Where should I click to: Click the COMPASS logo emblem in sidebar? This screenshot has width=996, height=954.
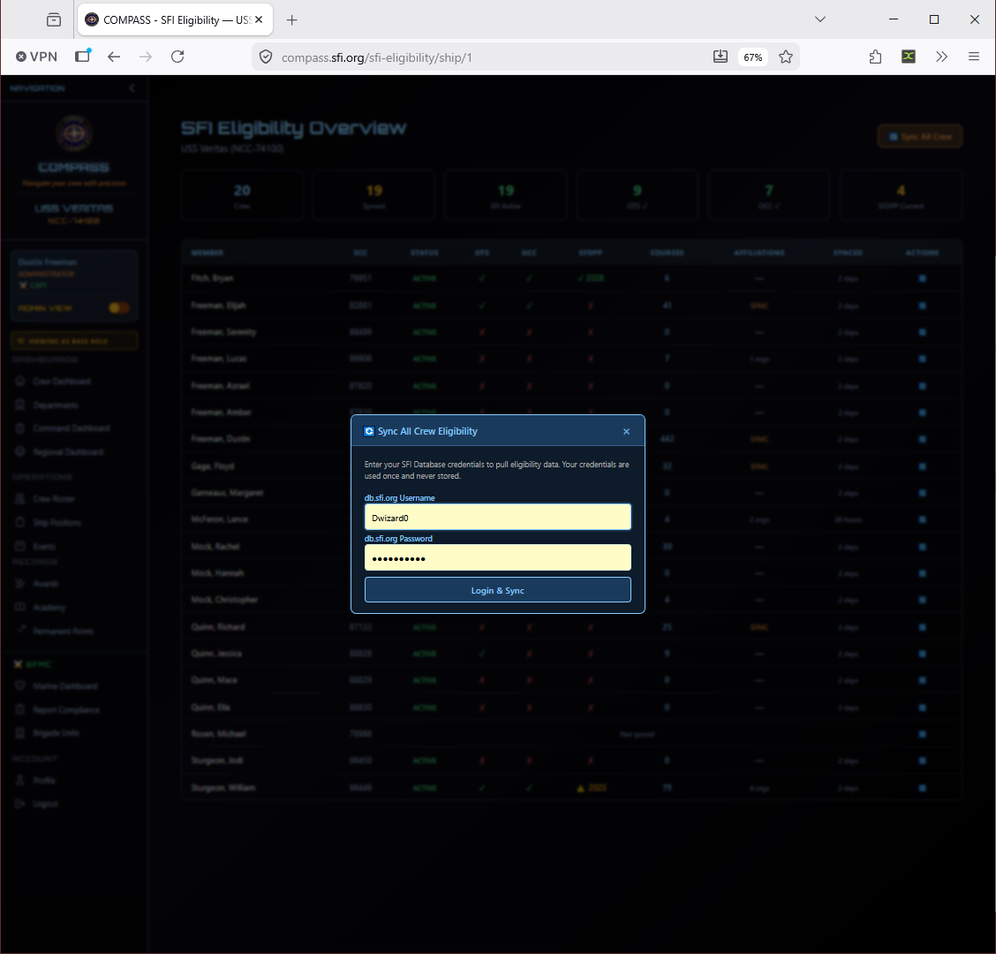[74, 132]
